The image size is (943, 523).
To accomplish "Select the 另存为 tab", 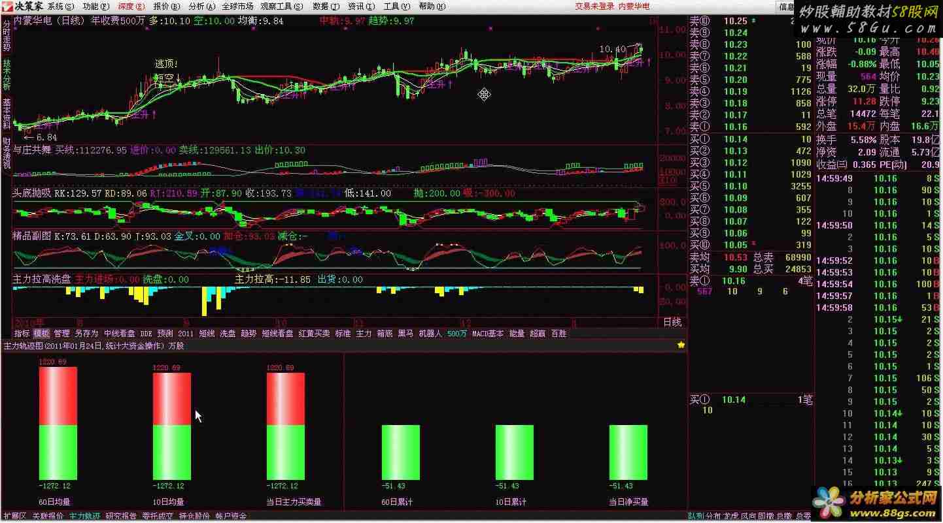I will 86,334.
